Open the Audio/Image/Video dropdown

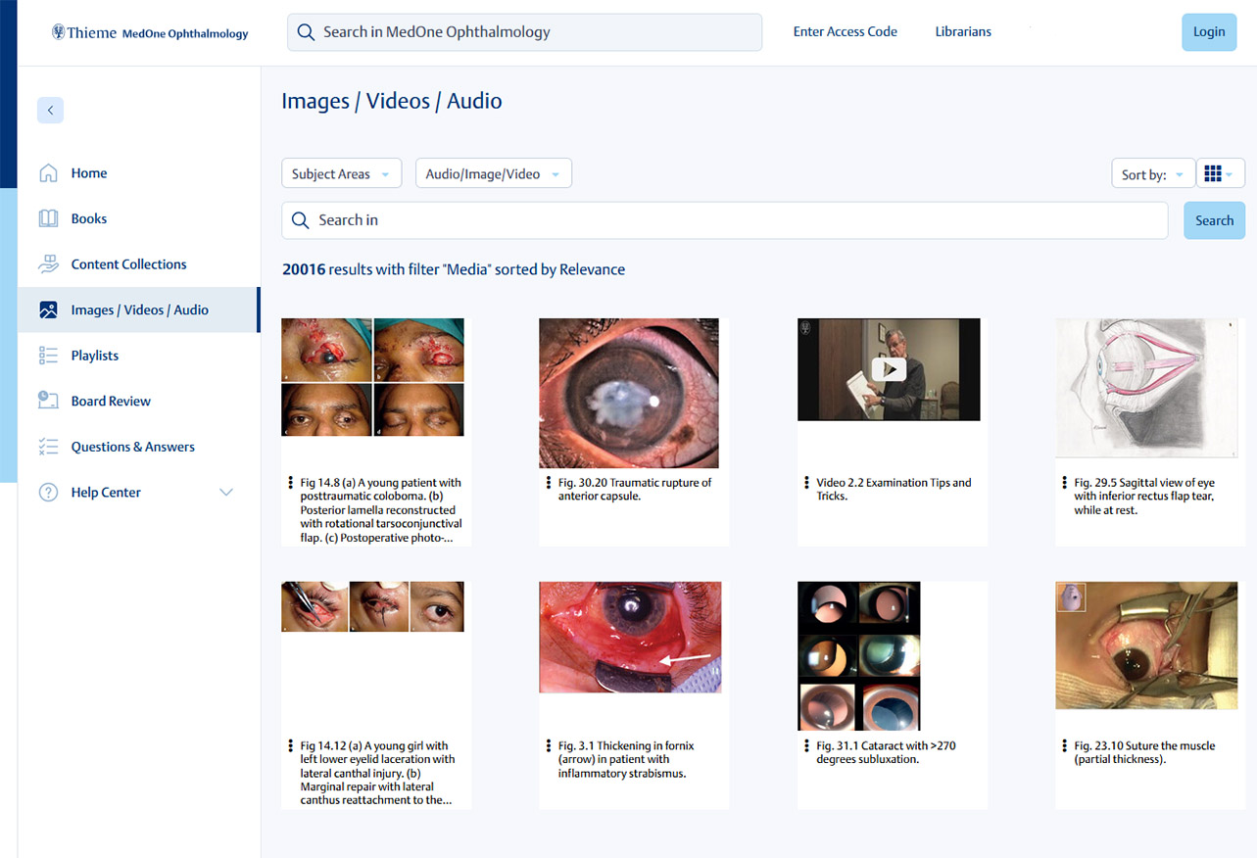(x=493, y=172)
